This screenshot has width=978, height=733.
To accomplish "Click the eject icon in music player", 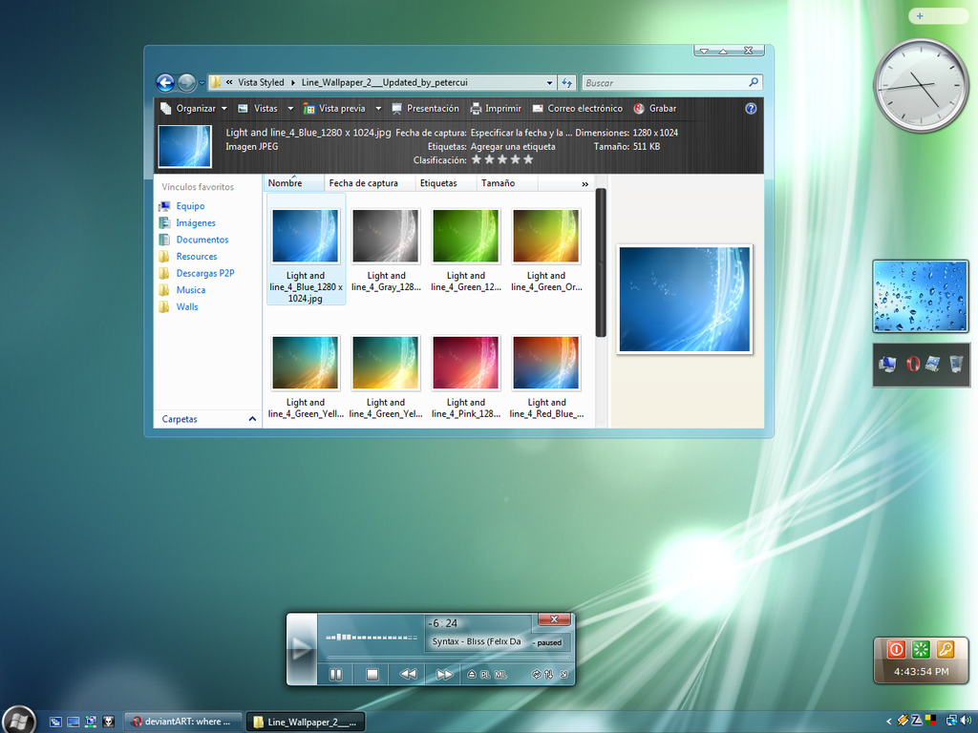I will (472, 675).
